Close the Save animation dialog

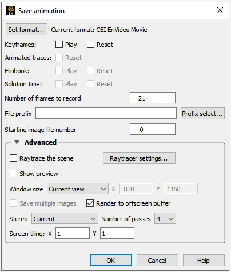[x=220, y=10]
